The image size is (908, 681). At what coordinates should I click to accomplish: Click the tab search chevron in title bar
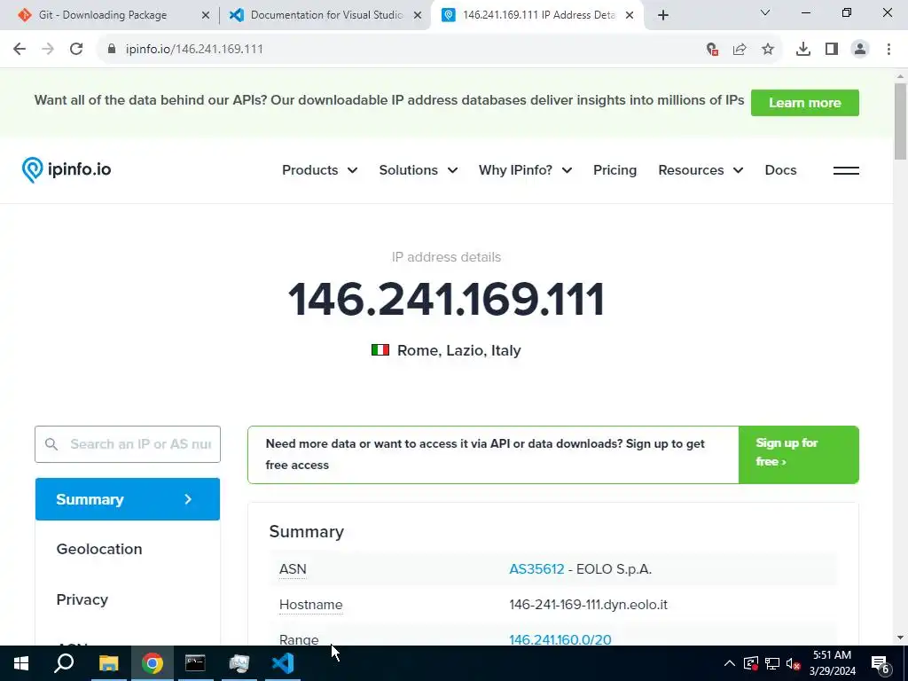tap(765, 12)
